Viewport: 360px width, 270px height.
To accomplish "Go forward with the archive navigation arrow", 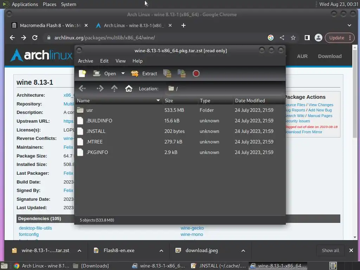I will click(x=100, y=88).
